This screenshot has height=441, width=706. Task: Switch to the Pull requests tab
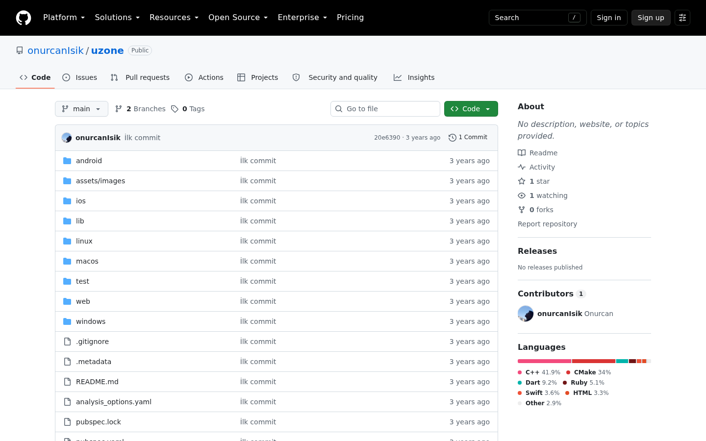(x=140, y=77)
